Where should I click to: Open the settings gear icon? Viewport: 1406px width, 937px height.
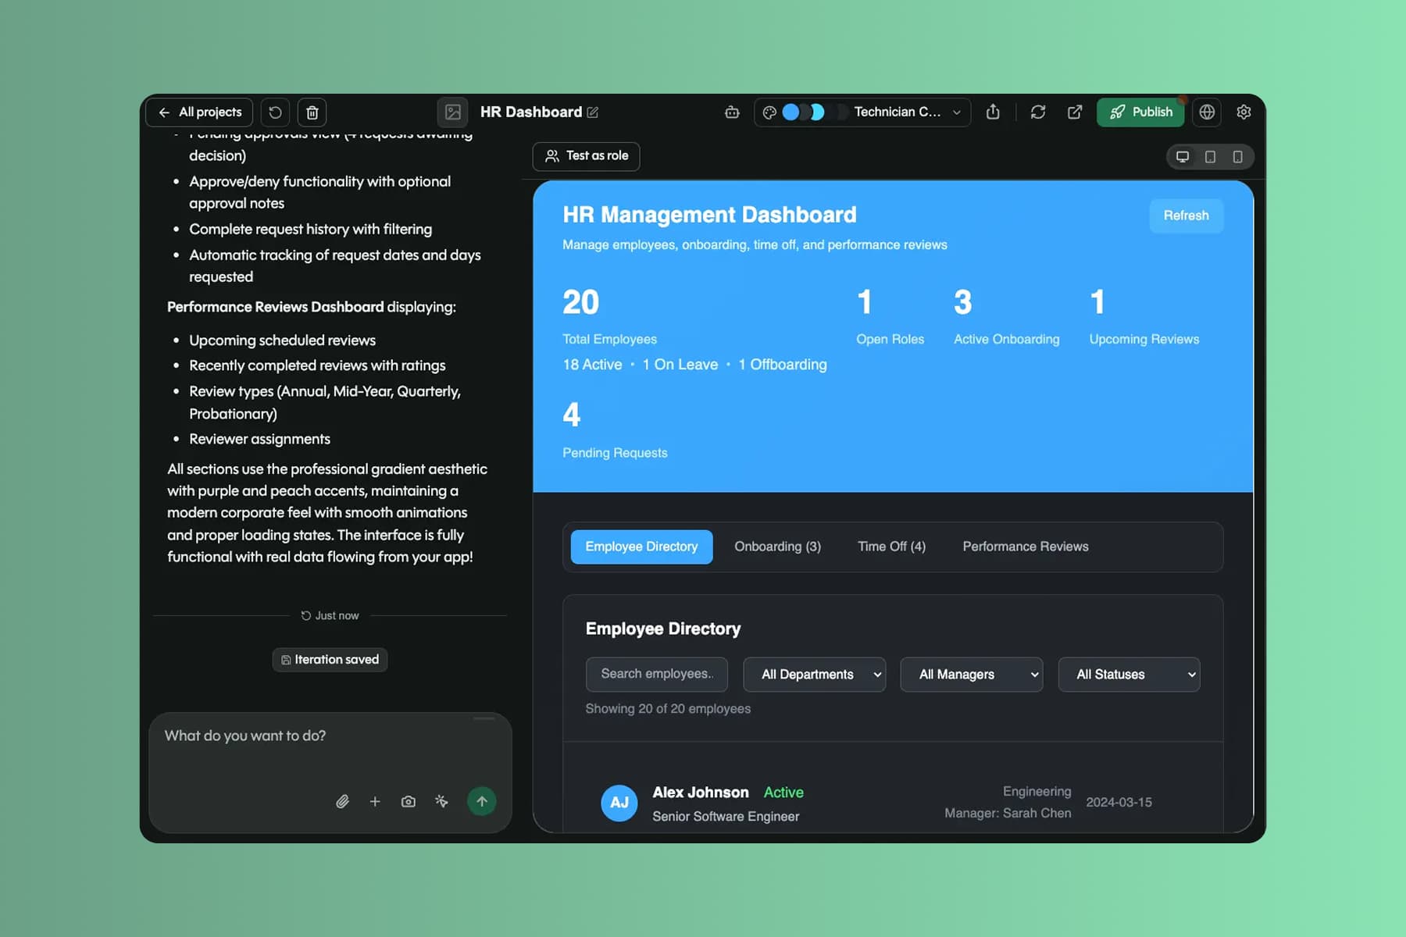coord(1244,112)
